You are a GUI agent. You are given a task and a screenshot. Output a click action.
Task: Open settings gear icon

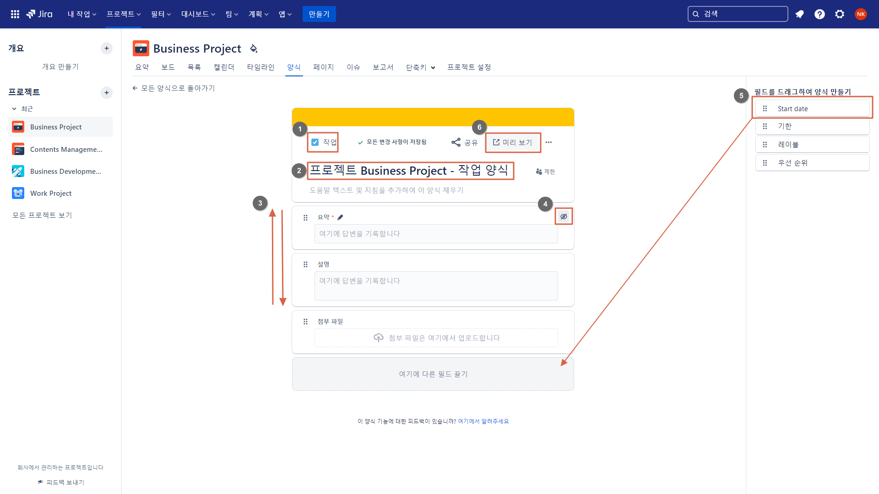click(x=840, y=14)
